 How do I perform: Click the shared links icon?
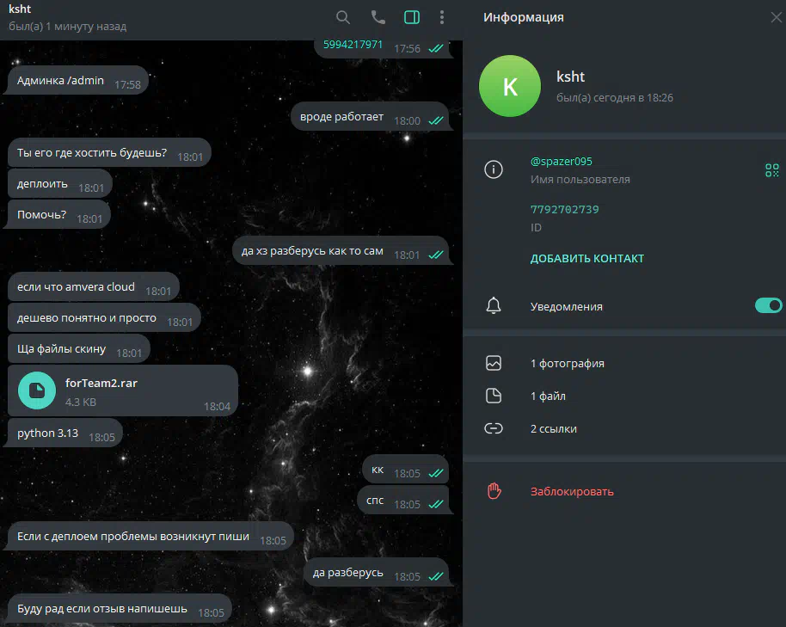(494, 428)
